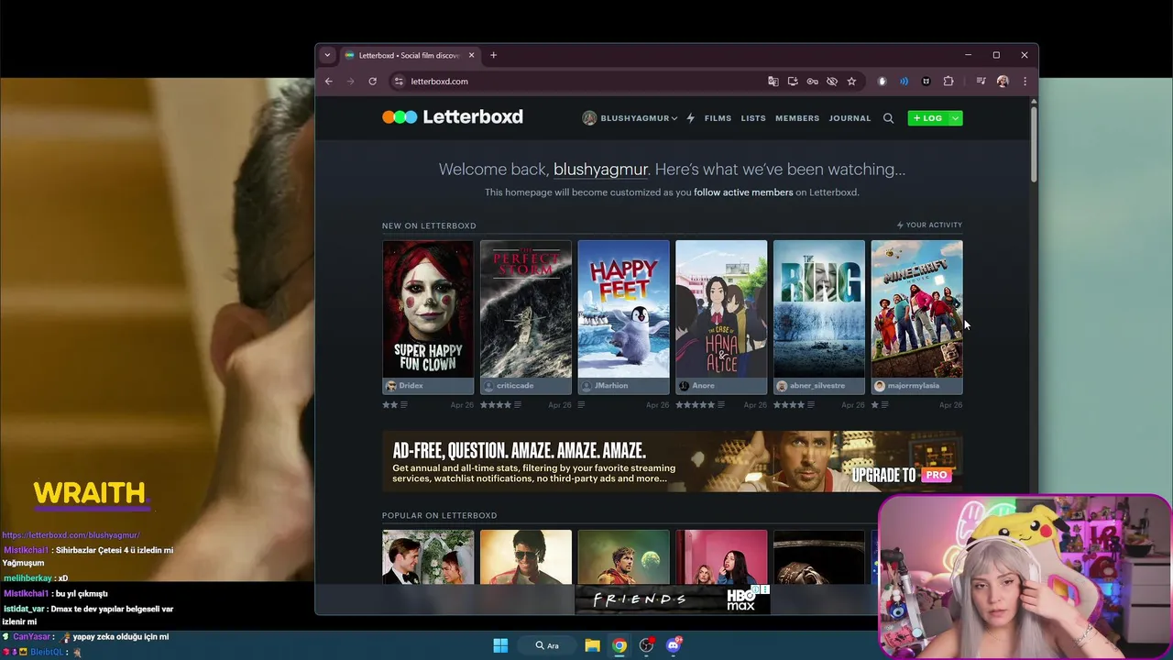Click the translate page icon
The height and width of the screenshot is (660, 1173).
coord(773,82)
